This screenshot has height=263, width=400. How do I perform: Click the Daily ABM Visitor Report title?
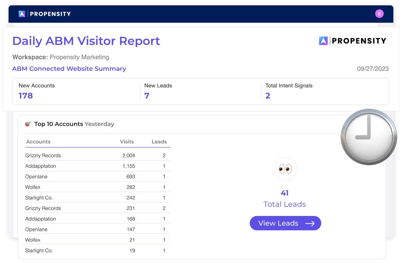(x=86, y=41)
